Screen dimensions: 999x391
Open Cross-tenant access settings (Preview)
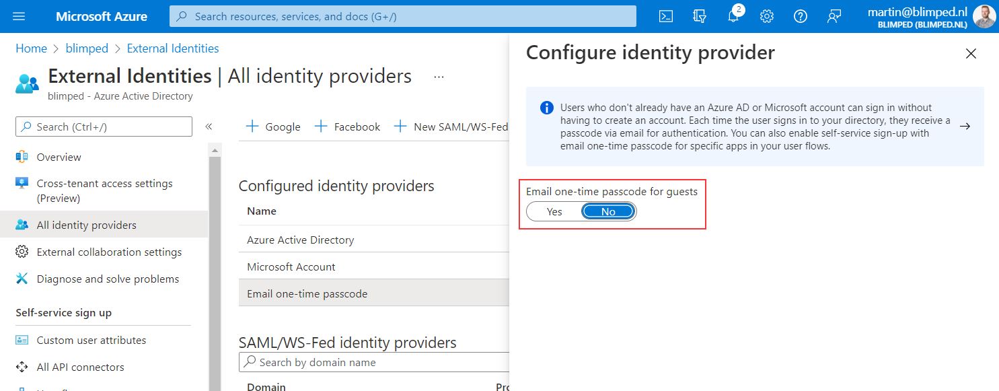tap(104, 190)
